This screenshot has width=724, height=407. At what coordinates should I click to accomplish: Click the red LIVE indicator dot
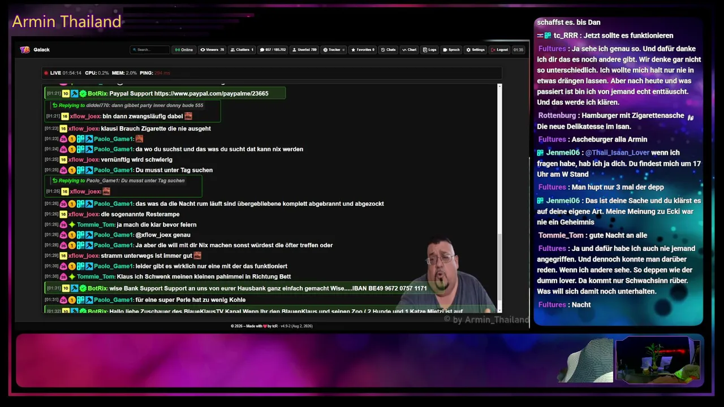(x=46, y=73)
